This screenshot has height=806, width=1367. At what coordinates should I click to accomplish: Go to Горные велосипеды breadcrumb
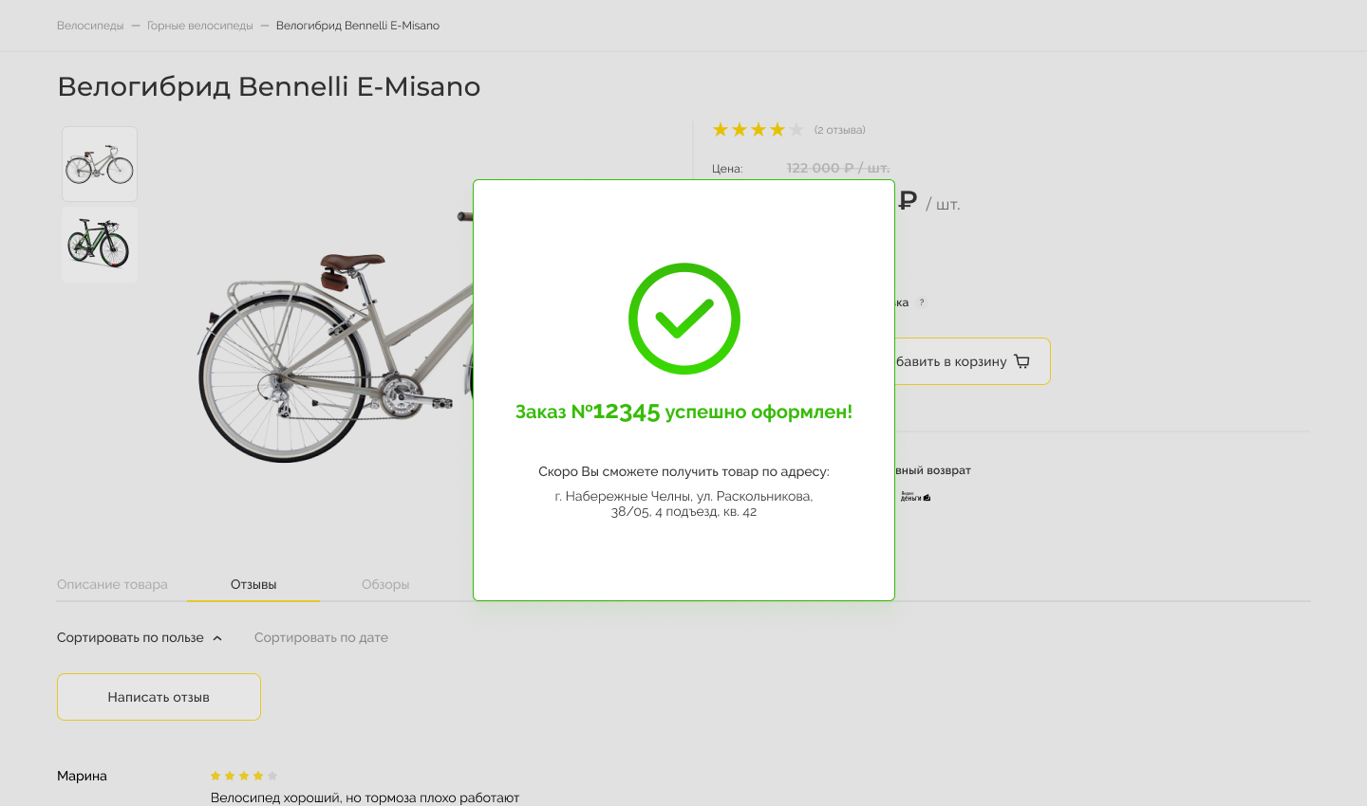(200, 26)
